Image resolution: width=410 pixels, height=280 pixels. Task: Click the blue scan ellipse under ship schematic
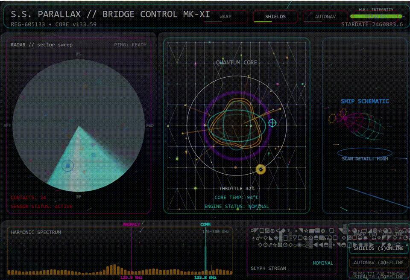click(364, 153)
